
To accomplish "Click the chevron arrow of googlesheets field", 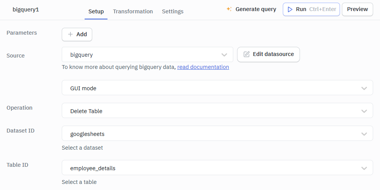I will (364, 134).
